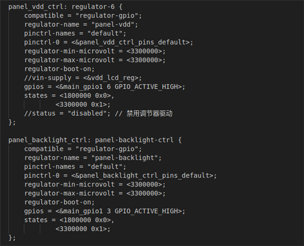Click the first regulator-min-microvolt value
This screenshot has width=304, height=246.
[x=144, y=51]
